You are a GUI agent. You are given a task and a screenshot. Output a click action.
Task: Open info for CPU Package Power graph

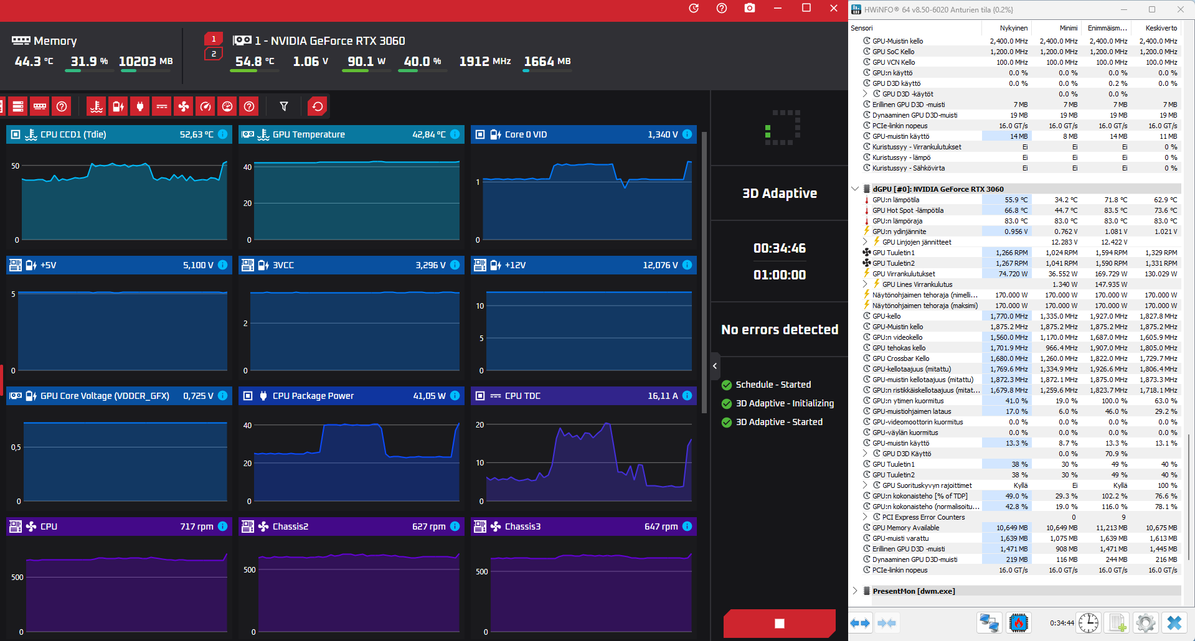coord(455,396)
